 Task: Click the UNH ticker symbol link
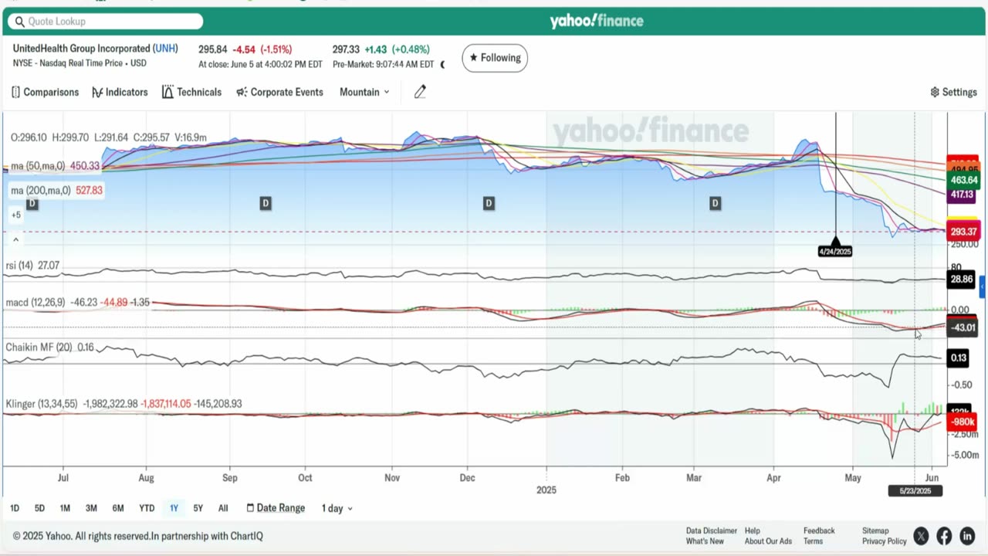tap(165, 48)
